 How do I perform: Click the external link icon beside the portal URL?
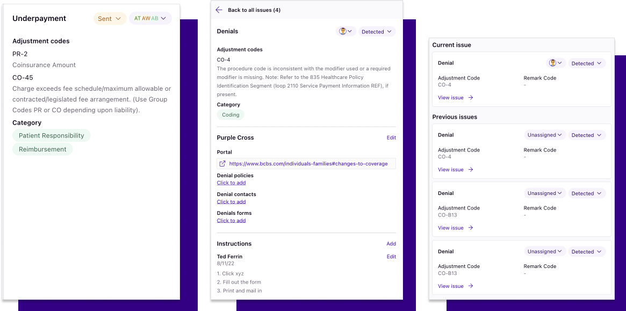click(x=221, y=163)
